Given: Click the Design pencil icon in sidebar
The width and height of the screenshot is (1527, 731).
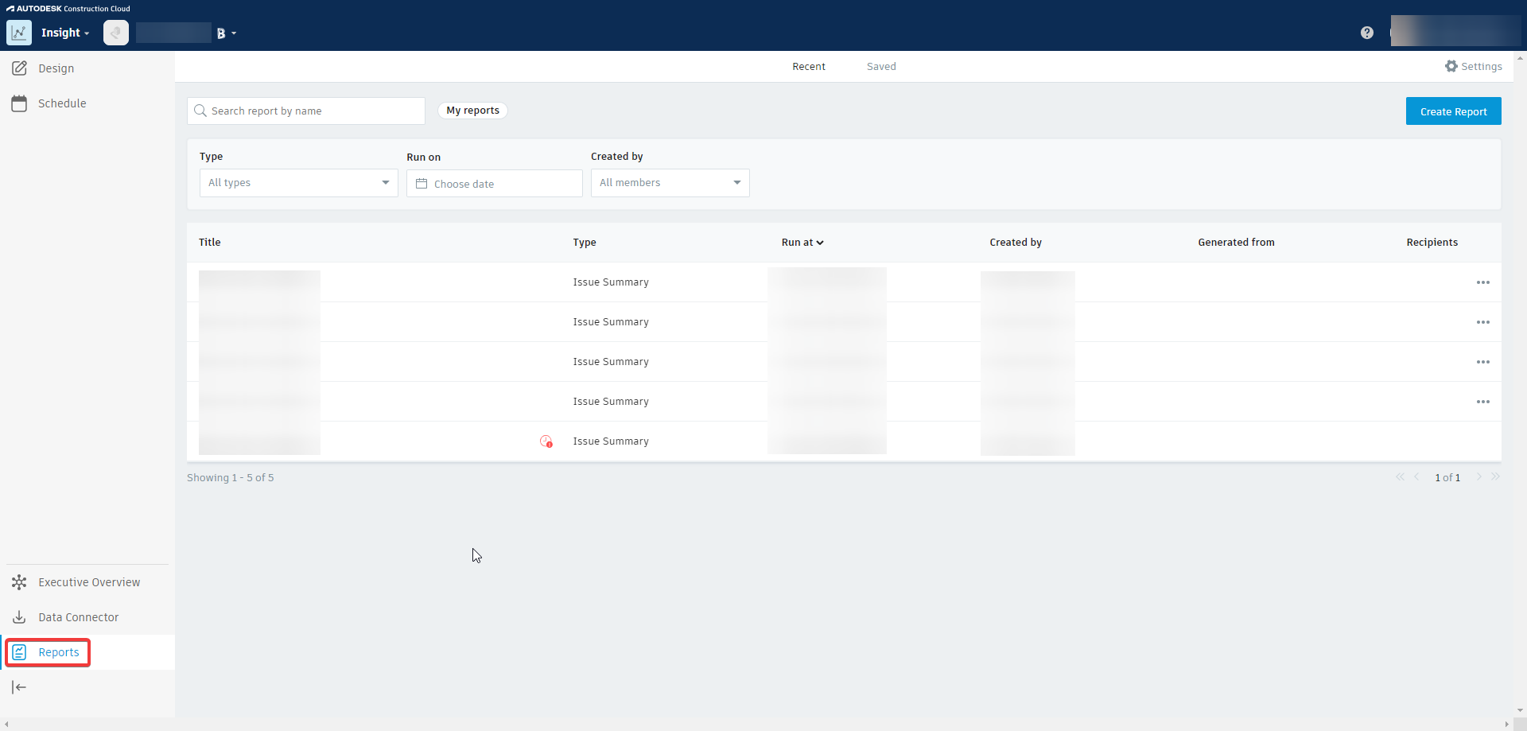Looking at the screenshot, I should (19, 68).
